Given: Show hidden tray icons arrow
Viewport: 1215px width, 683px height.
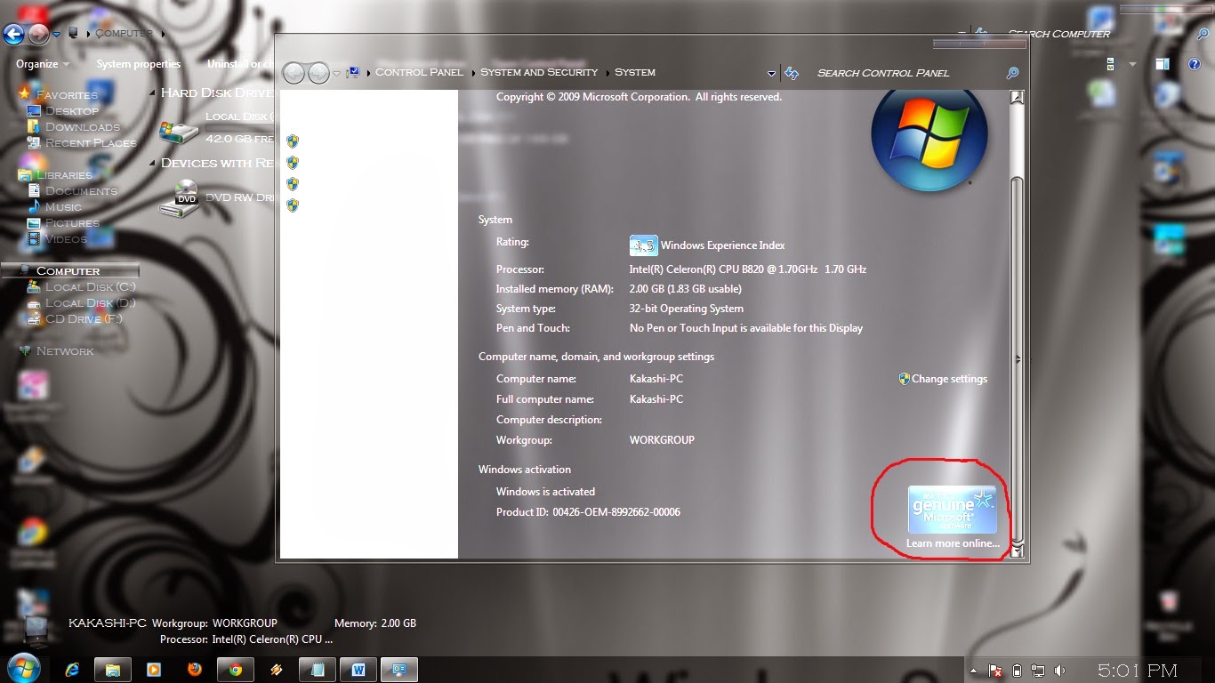Looking at the screenshot, I should 974,671.
